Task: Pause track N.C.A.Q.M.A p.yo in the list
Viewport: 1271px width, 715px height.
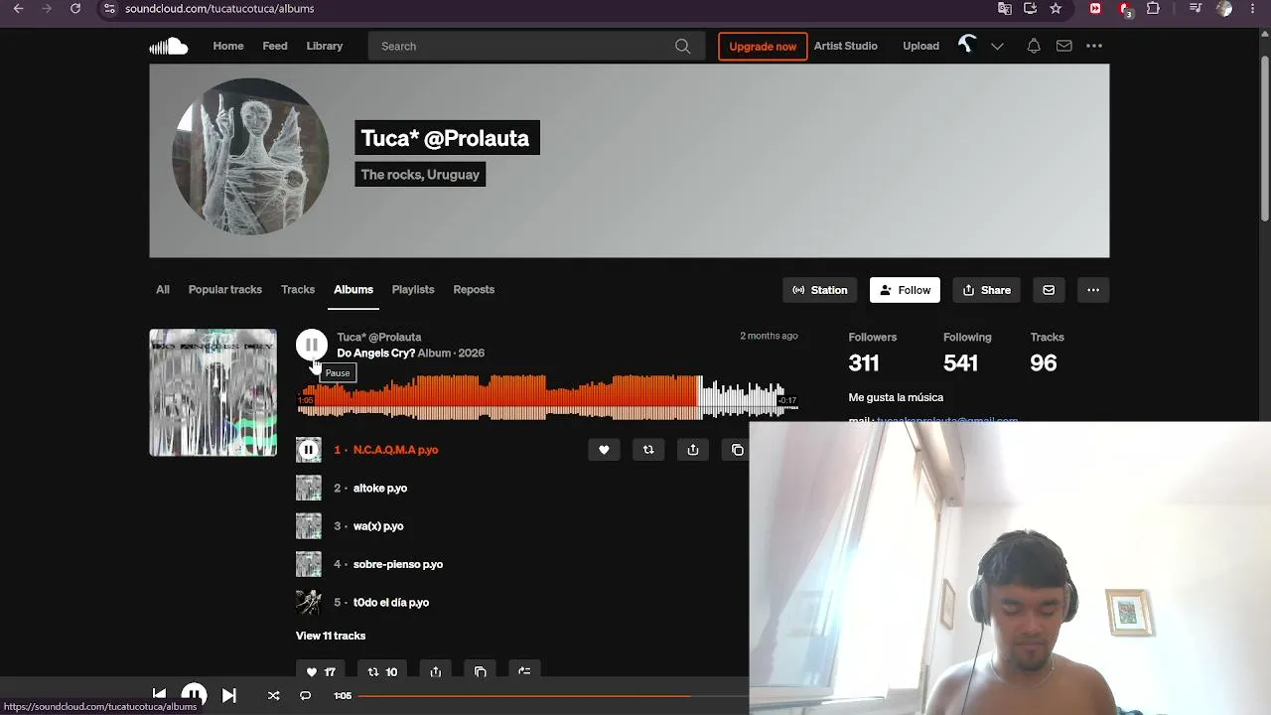Action: (x=308, y=450)
